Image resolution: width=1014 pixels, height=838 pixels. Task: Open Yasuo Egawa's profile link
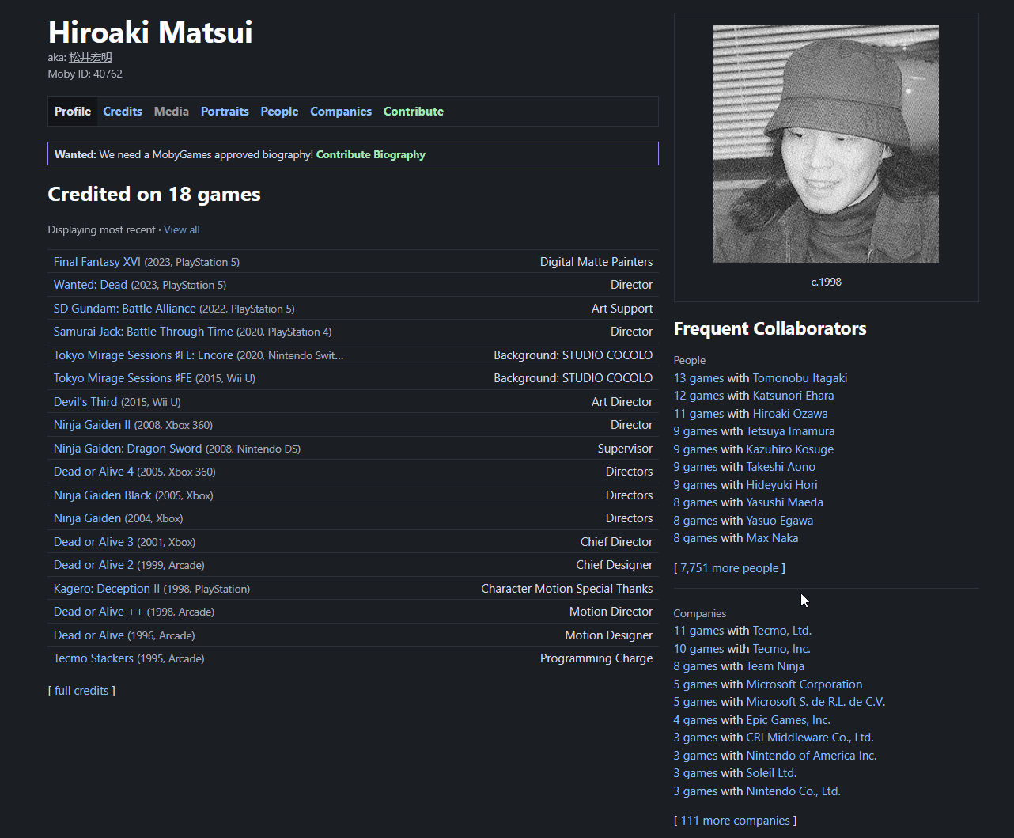(780, 521)
